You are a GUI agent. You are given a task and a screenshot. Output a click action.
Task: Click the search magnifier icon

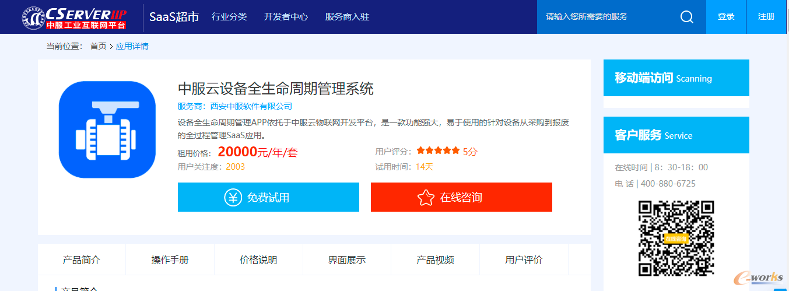coord(687,17)
